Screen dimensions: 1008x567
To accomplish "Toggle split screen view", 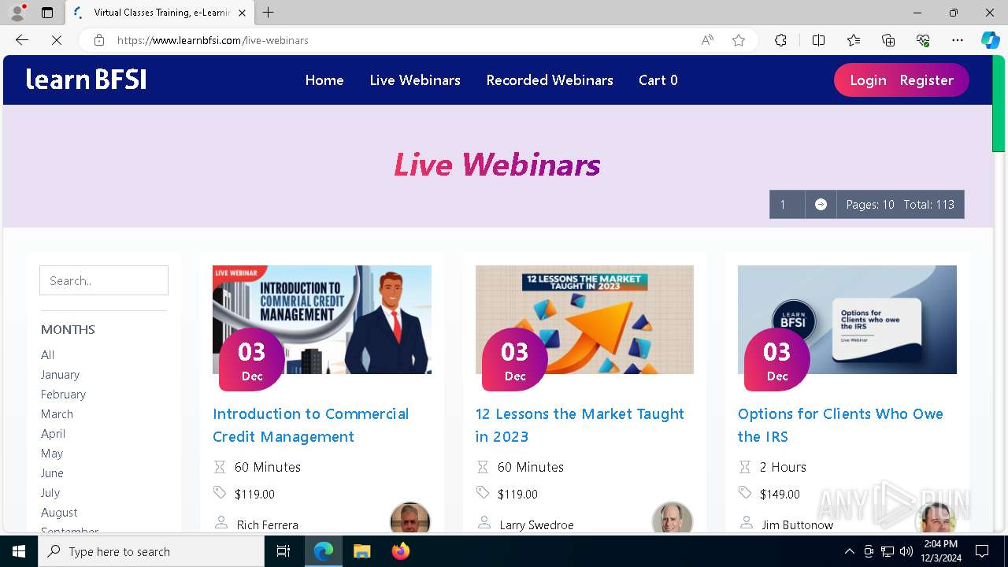I will click(x=818, y=40).
